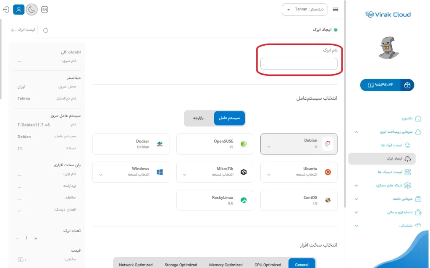Select the سیستم عامل toggle option
This screenshot has width=430, height=268.
pos(229,118)
